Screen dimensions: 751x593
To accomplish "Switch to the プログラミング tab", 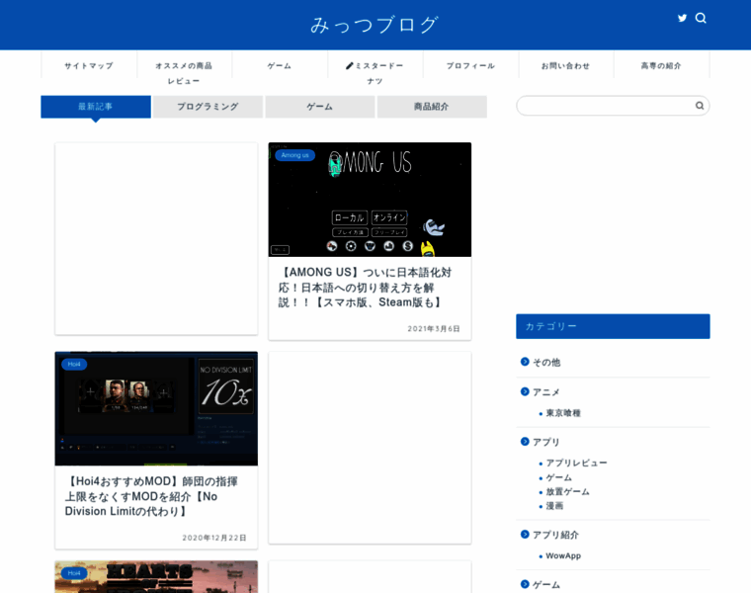I will (208, 107).
